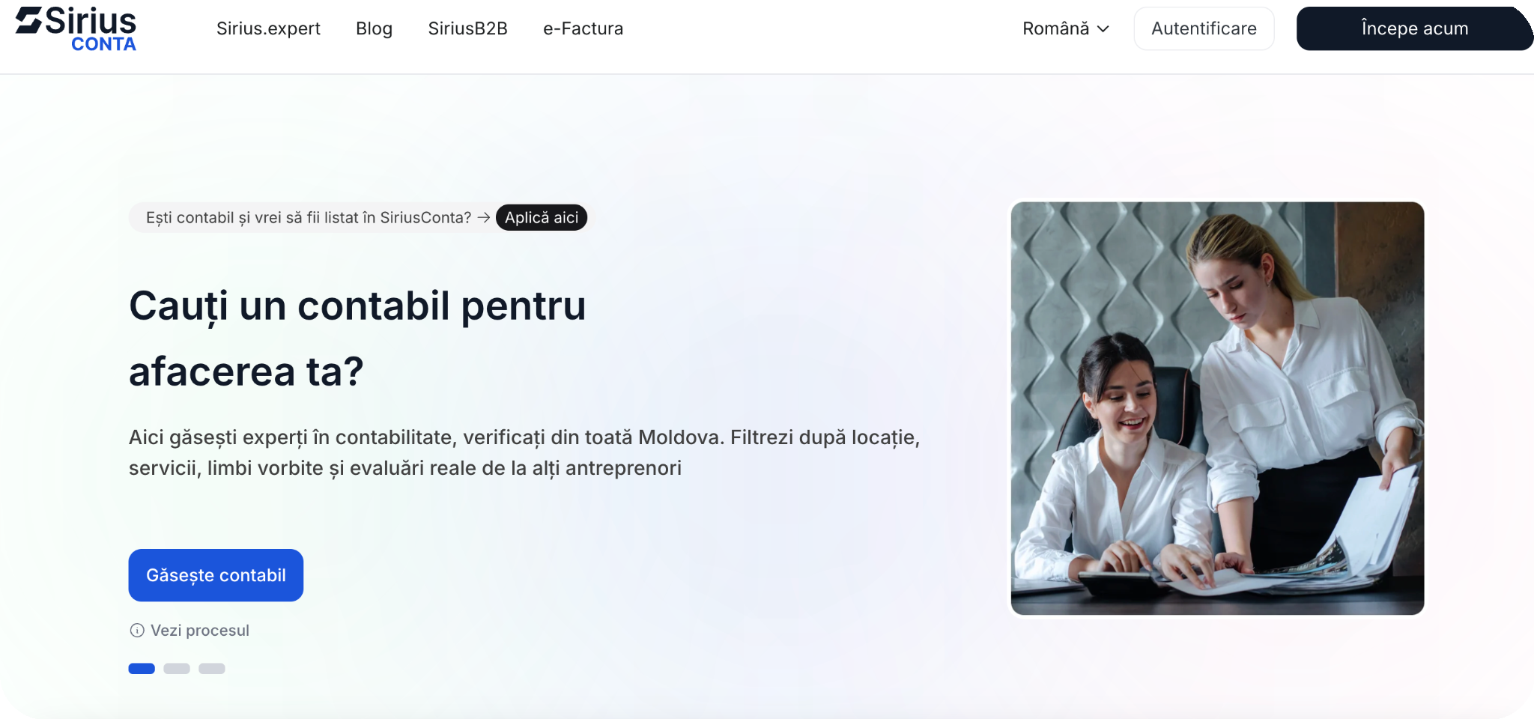Go to the Blog page
The height and width of the screenshot is (719, 1534).
[375, 28]
